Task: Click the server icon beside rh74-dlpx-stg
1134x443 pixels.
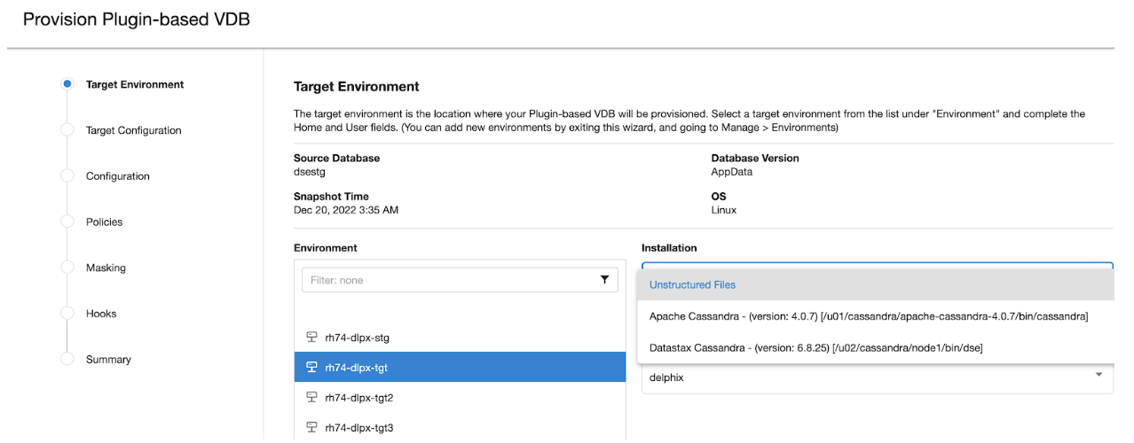Action: 311,338
